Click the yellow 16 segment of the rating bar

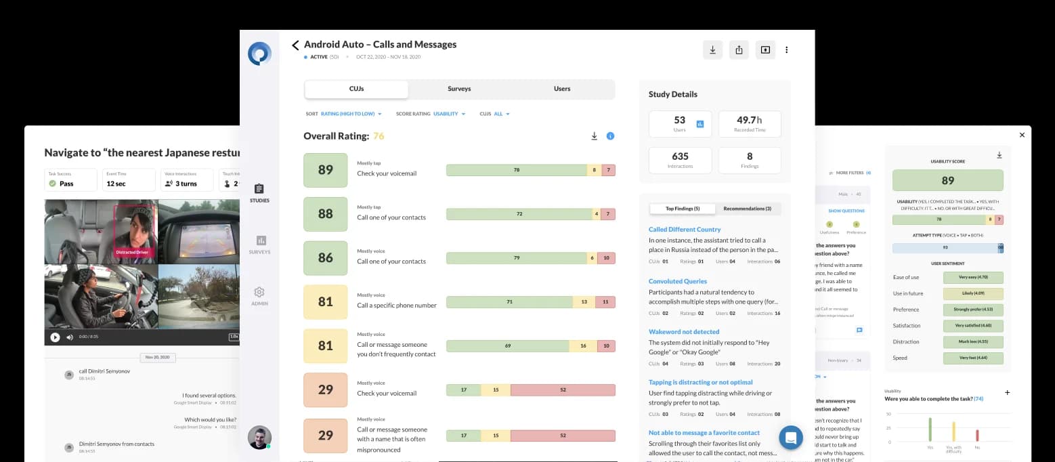click(583, 345)
